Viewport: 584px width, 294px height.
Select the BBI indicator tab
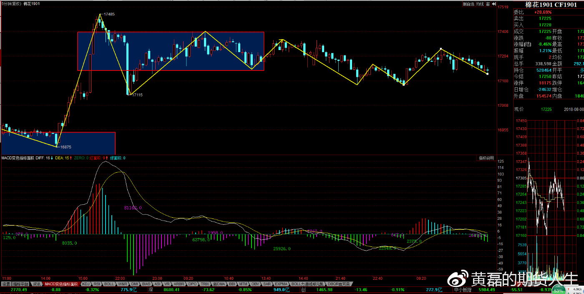click(x=232, y=284)
